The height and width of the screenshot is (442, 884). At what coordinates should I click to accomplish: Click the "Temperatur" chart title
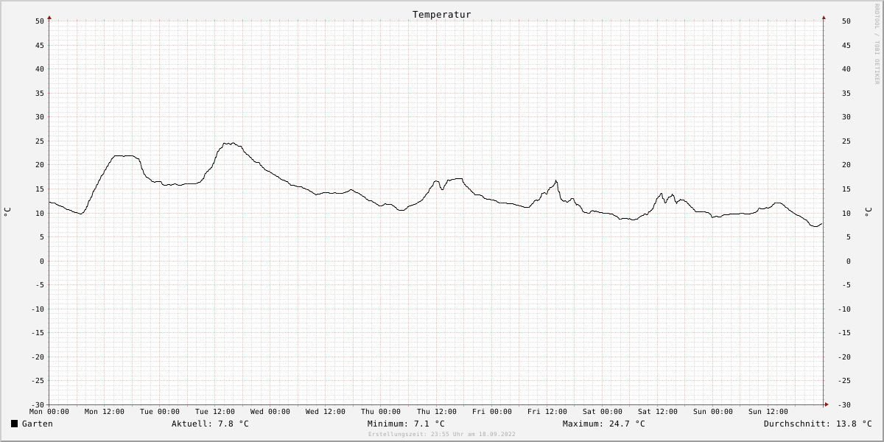click(x=442, y=15)
